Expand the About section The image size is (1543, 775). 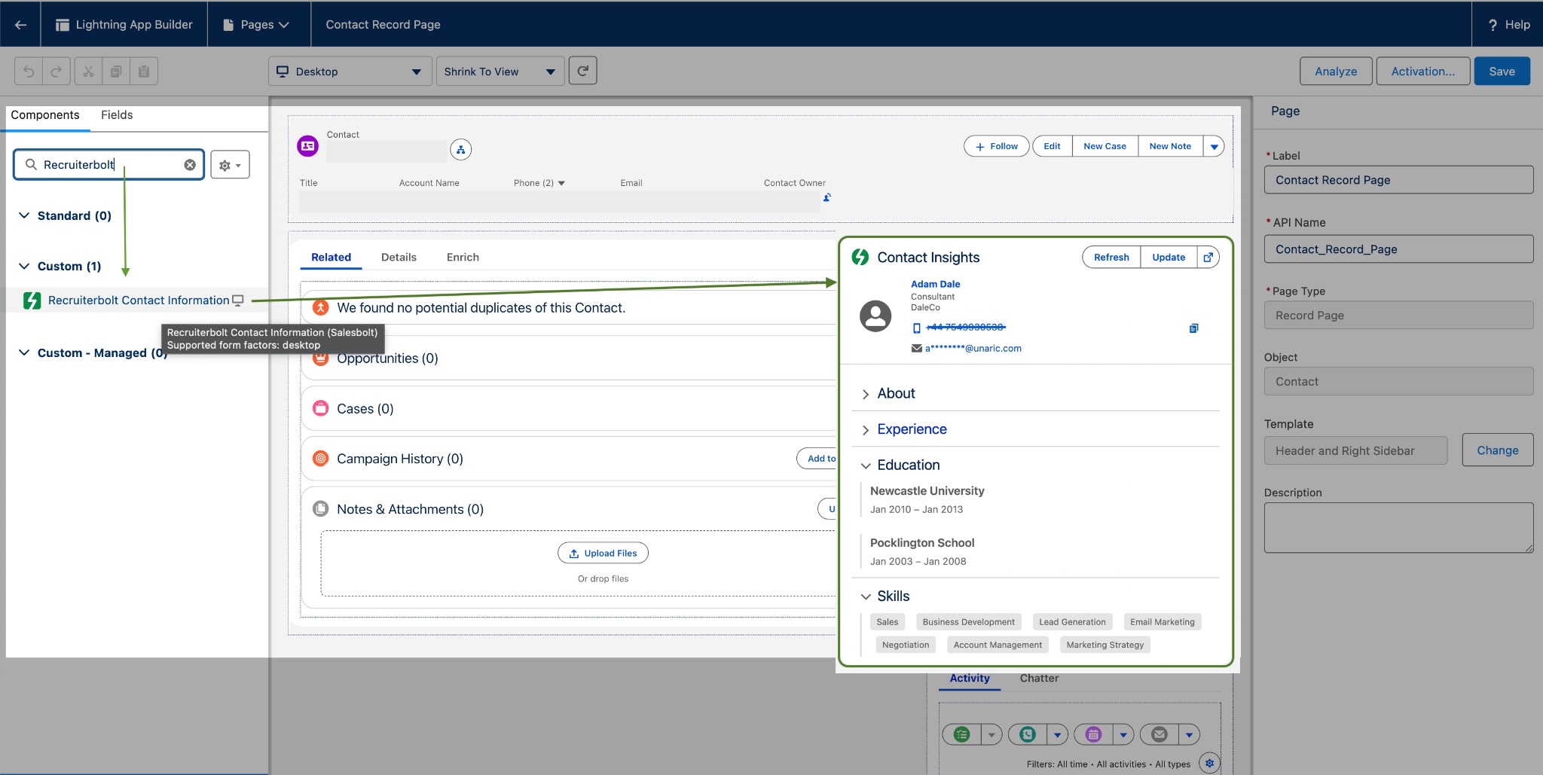coord(866,394)
